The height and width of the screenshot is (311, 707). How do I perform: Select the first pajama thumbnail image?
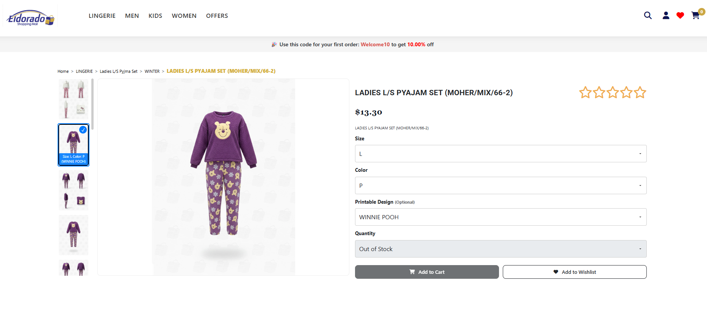coord(73,99)
